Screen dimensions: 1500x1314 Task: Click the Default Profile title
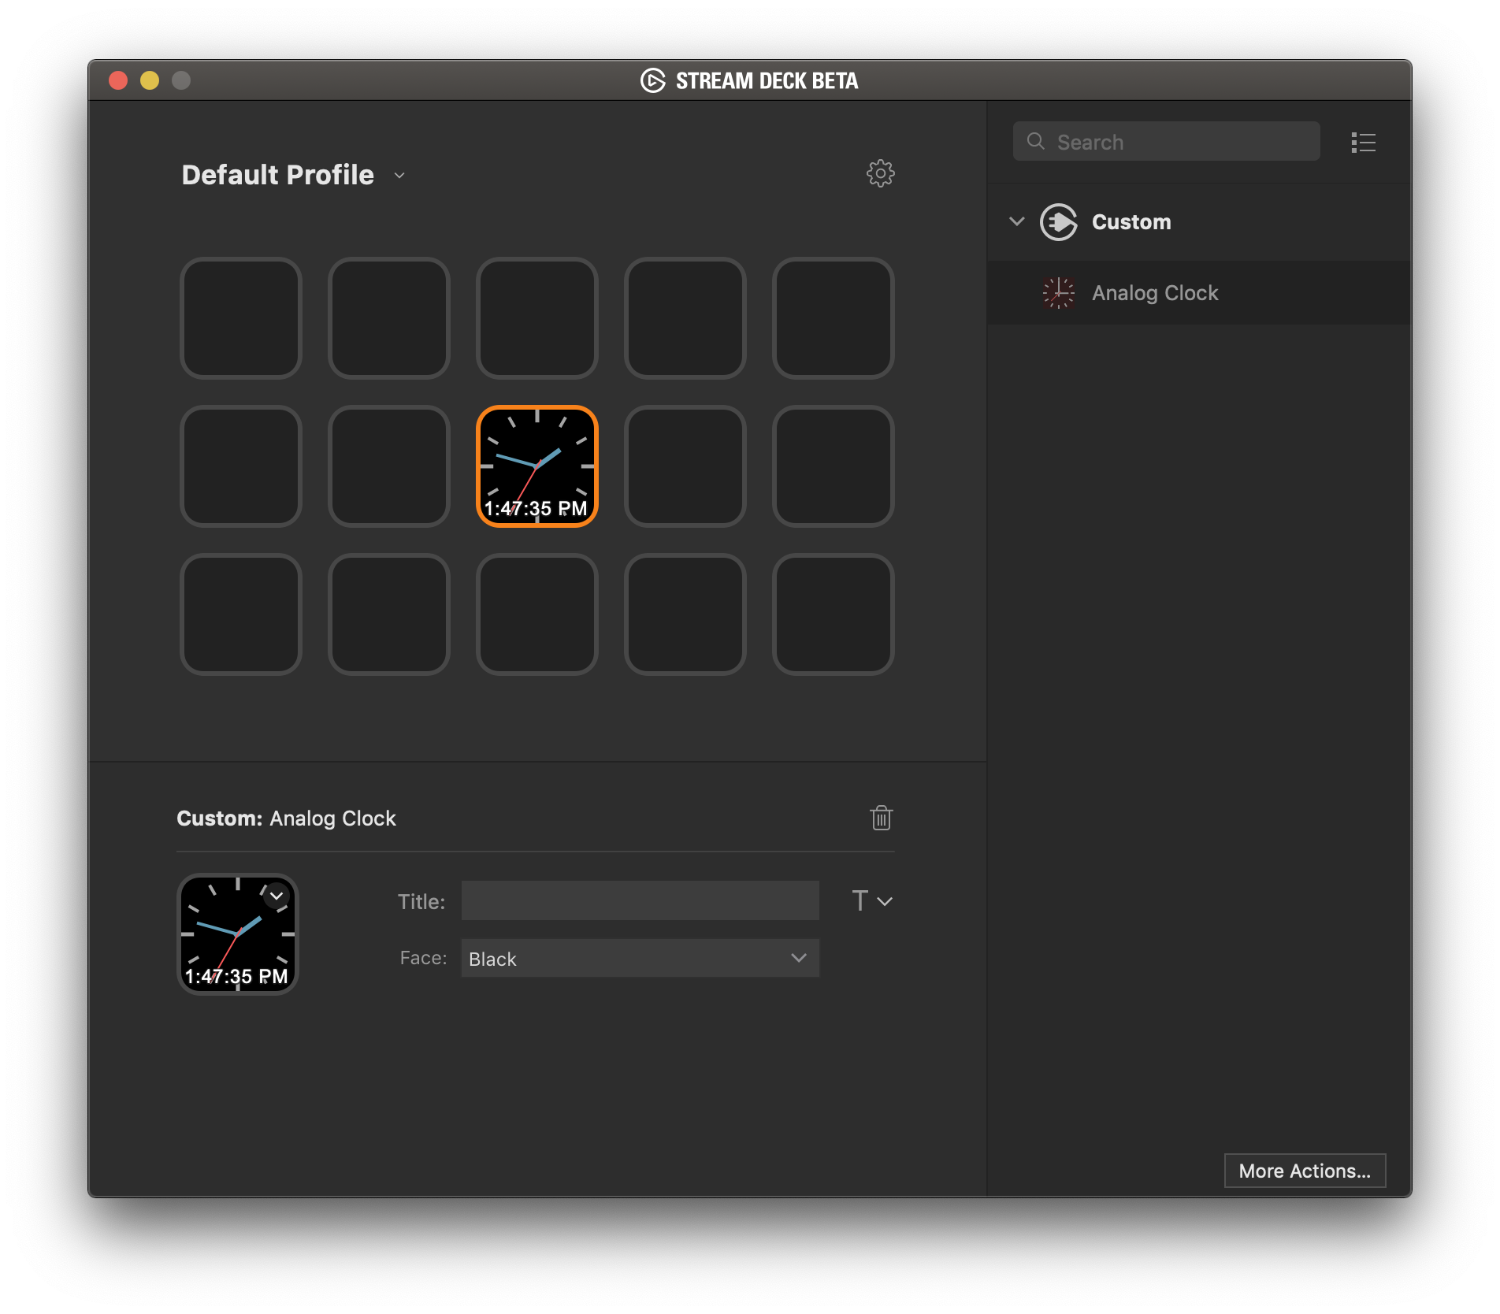277,175
